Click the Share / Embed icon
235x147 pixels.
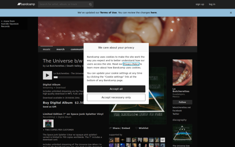point(110,128)
